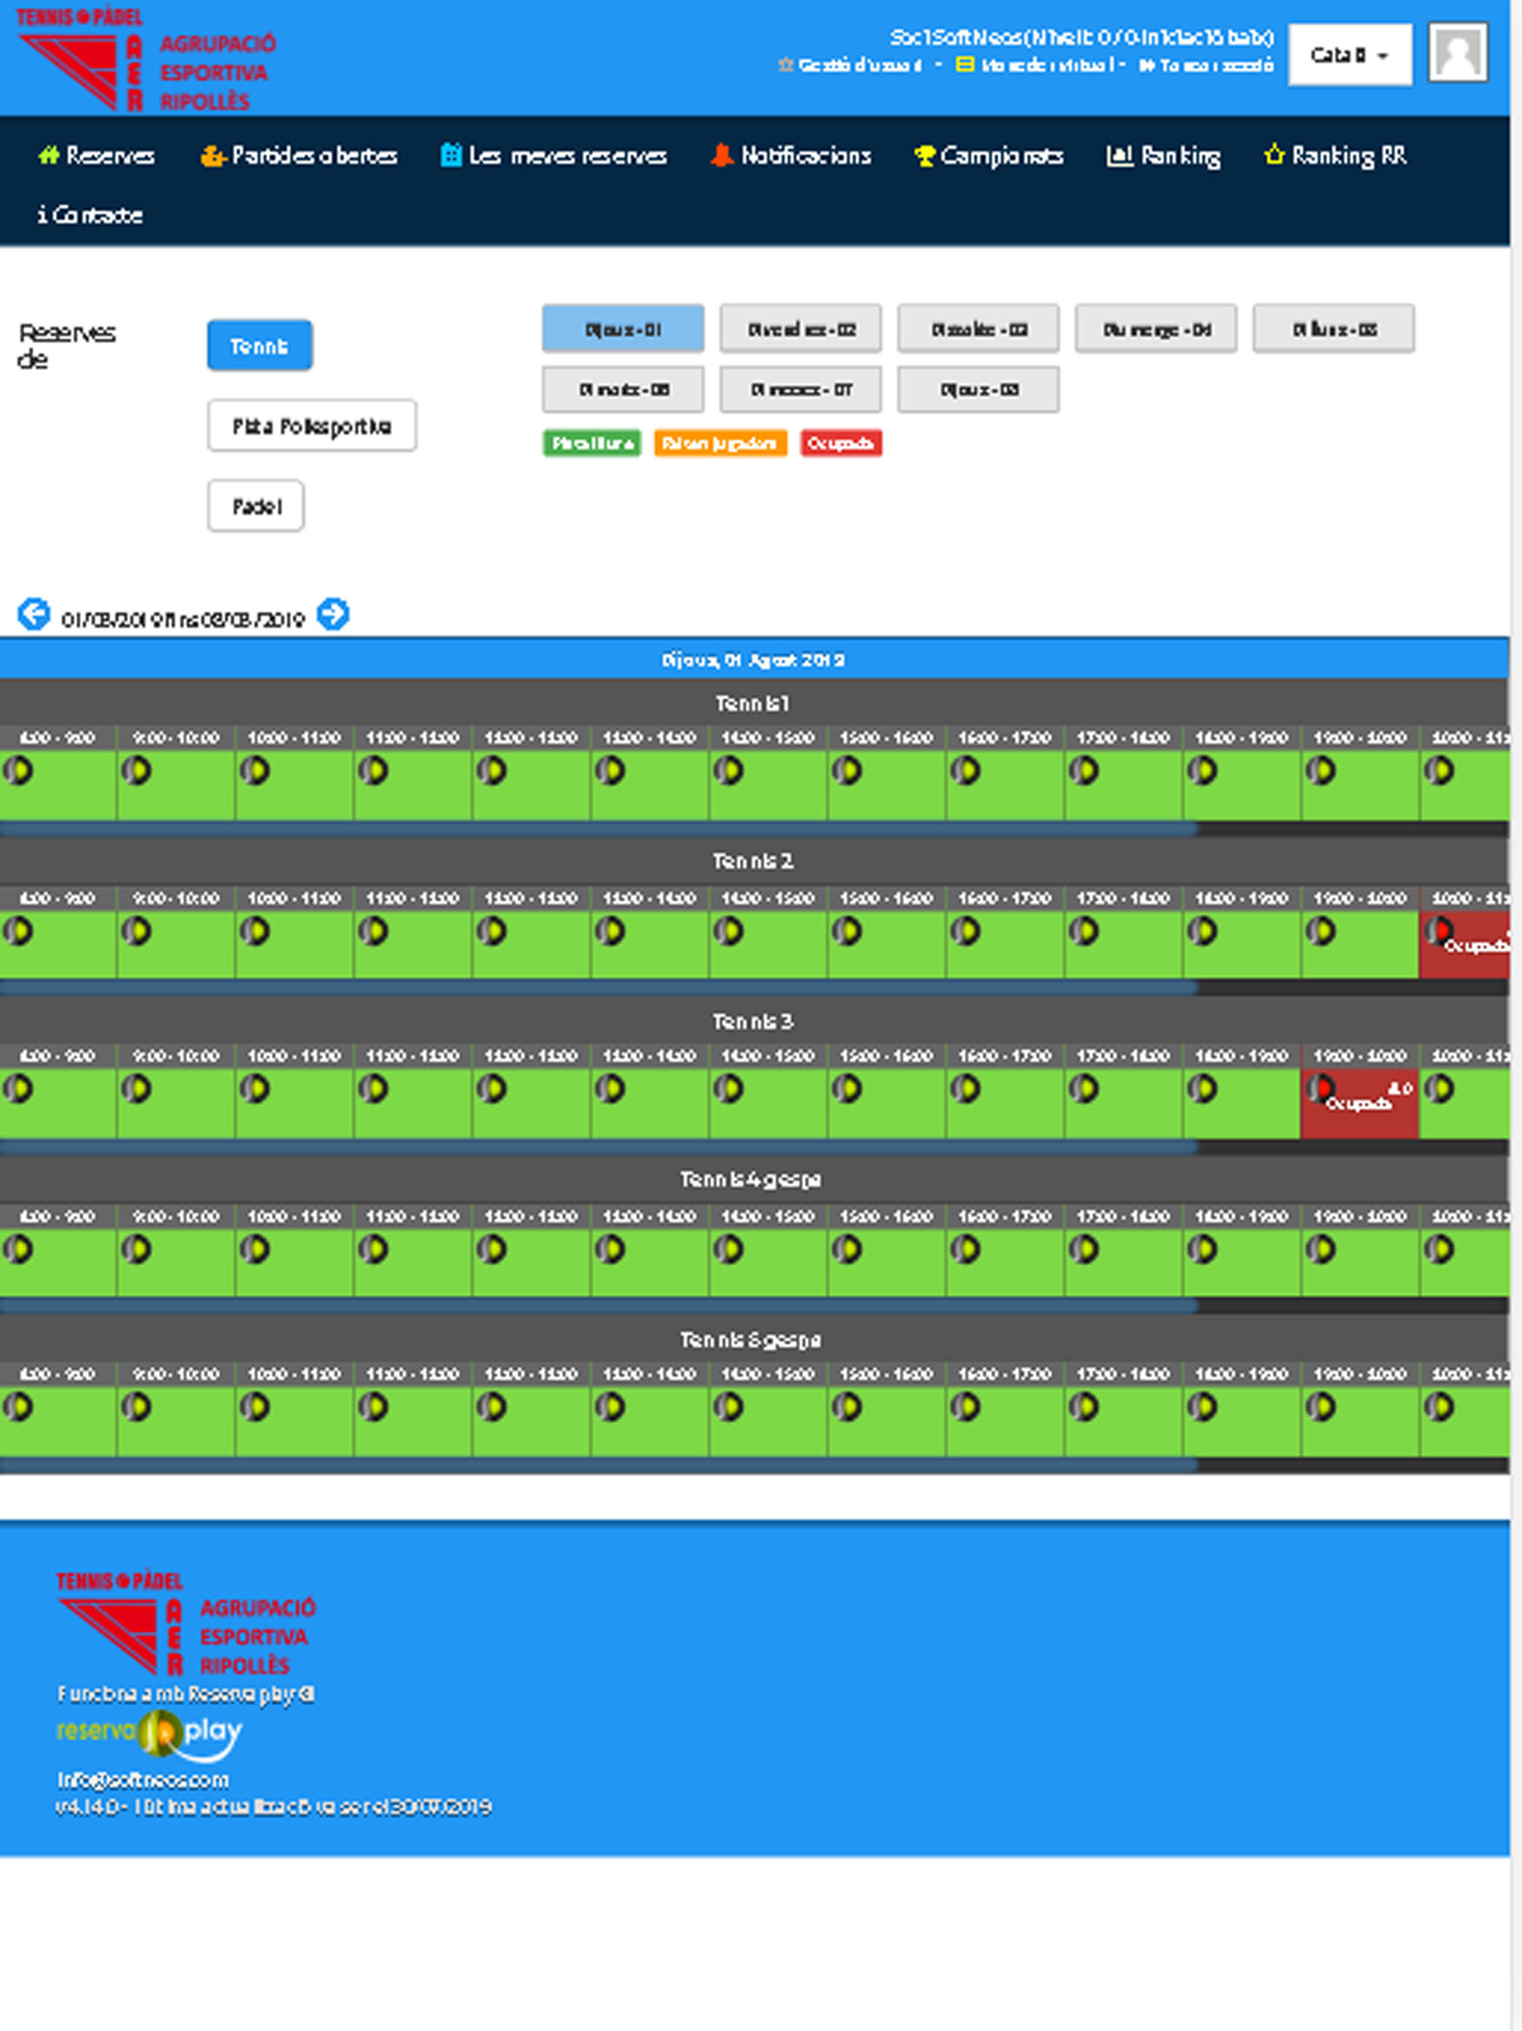This screenshot has height=2031, width=1522.
Task: Book Tennis 5 gespa slot at 17:00 - 18:00
Action: [x=1124, y=1422]
